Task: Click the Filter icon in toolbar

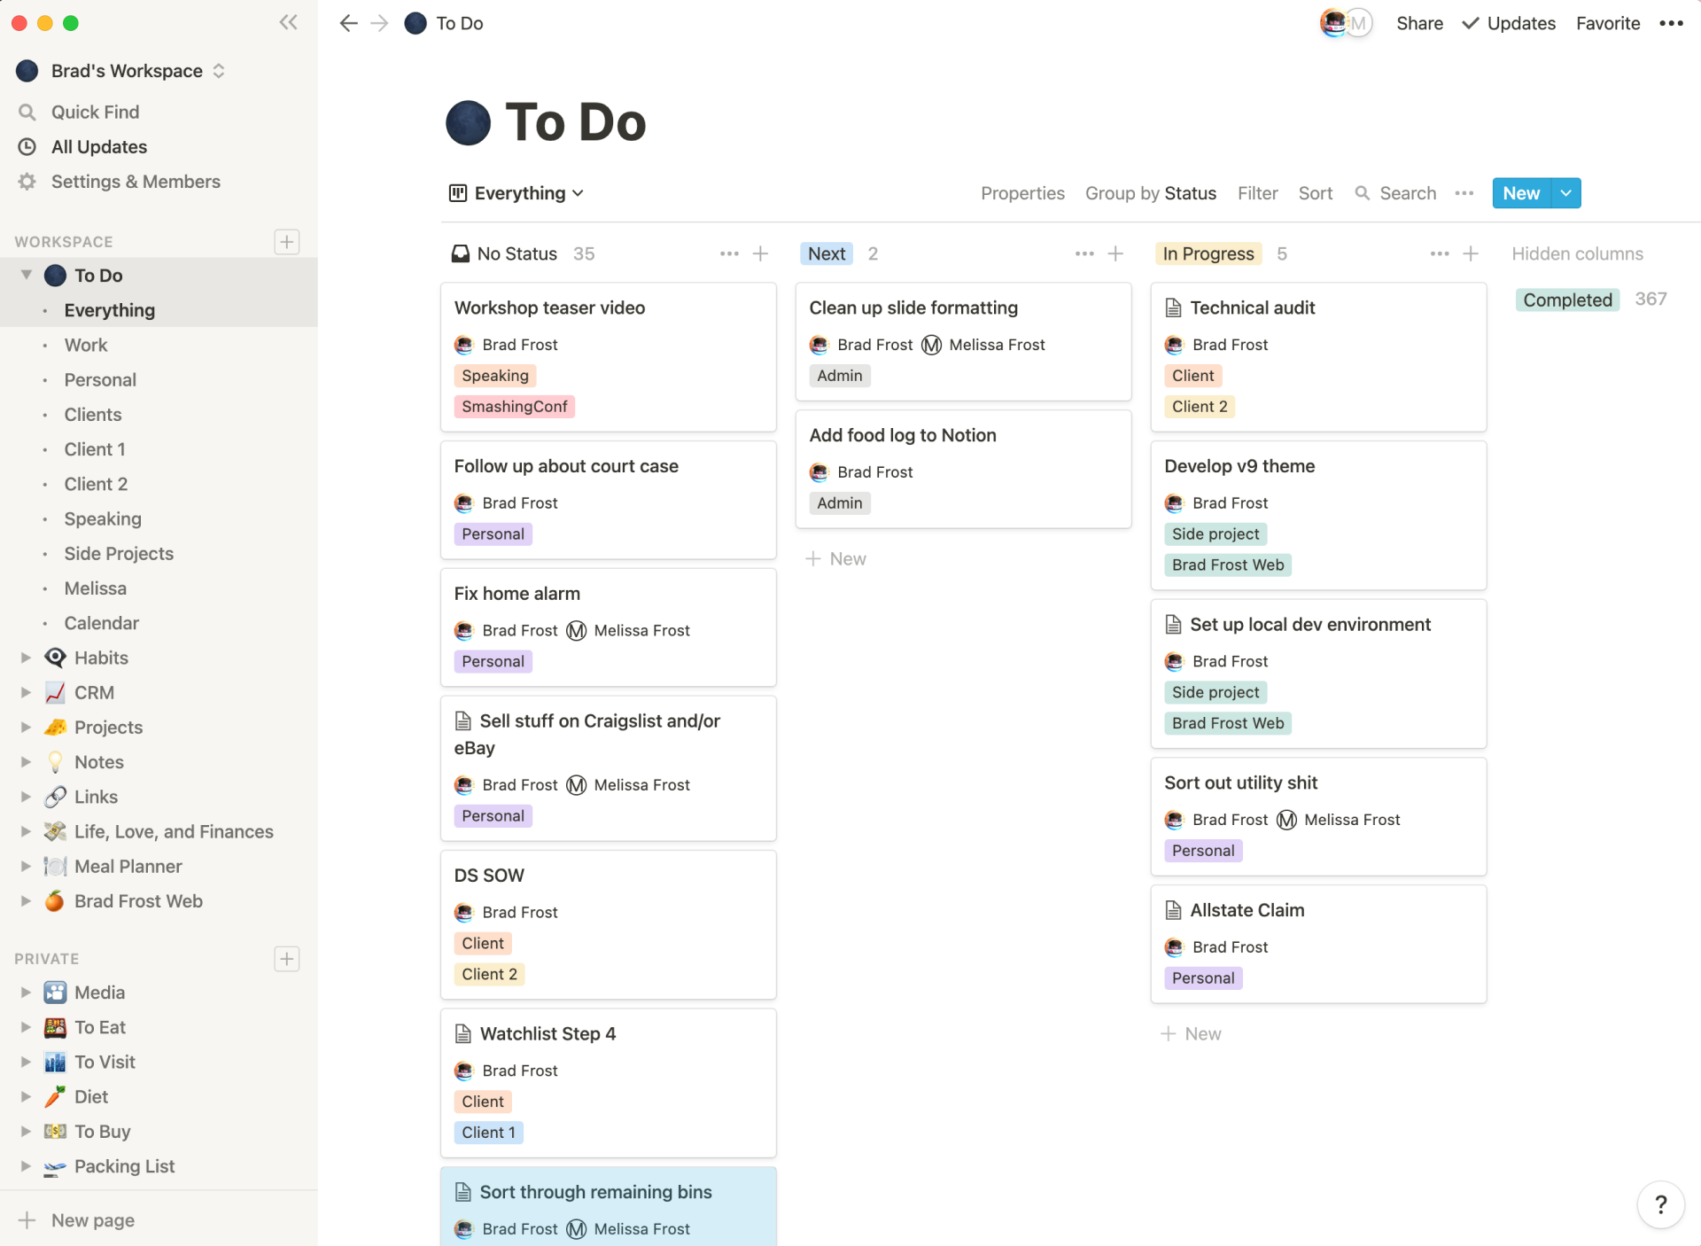Action: [x=1256, y=193]
